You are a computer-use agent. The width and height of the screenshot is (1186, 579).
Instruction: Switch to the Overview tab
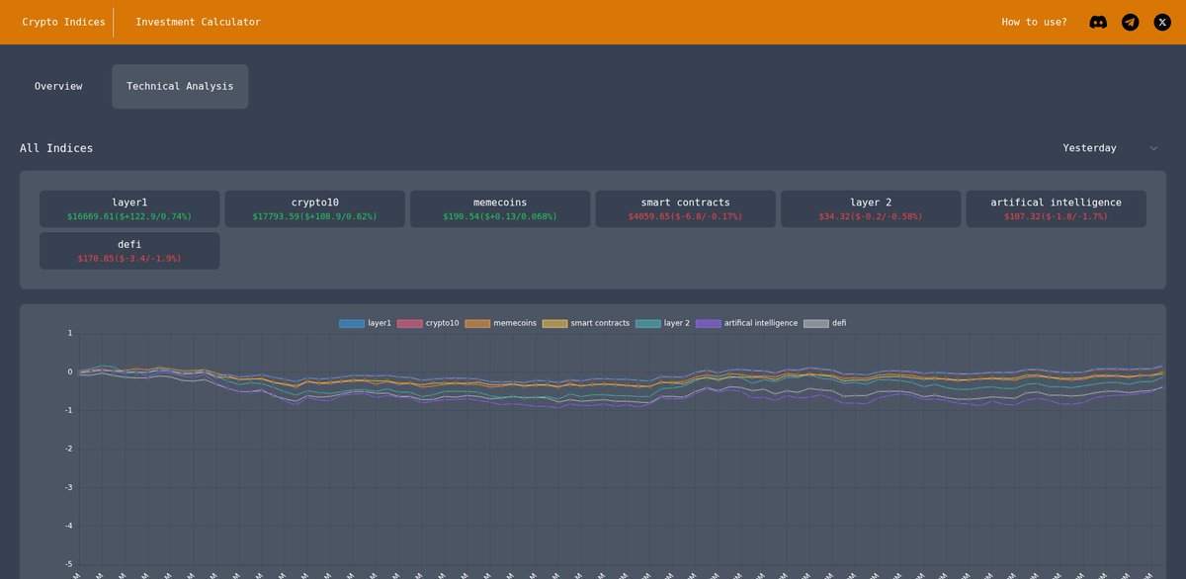click(58, 86)
